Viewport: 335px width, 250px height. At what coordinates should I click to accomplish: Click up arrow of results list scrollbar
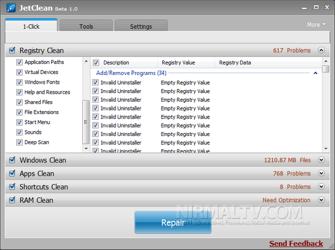pos(326,61)
